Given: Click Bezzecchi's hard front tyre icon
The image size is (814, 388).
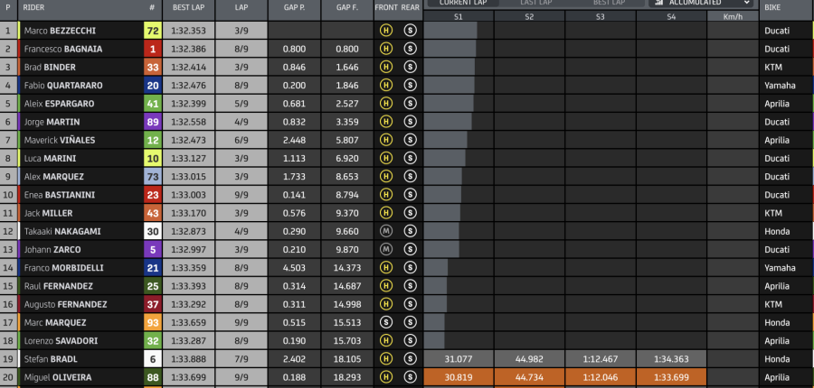Looking at the screenshot, I should pos(385,31).
